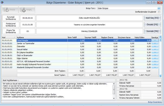The image size is (164, 106).
Task: Click the Encümen Kararı column header
Action: point(126,37)
